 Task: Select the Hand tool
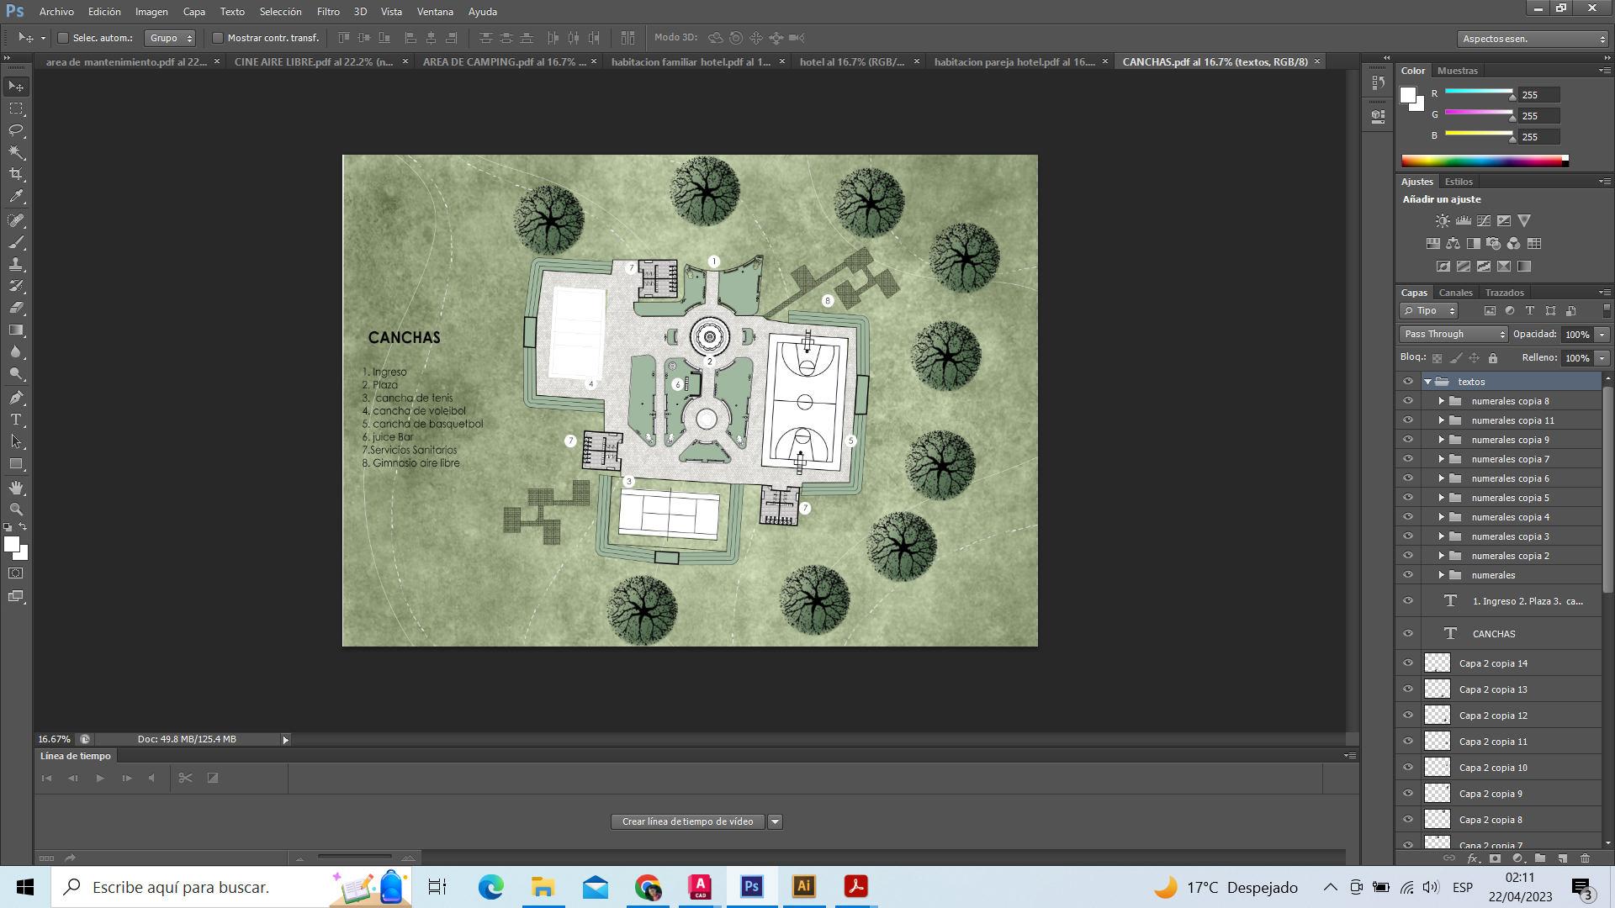[16, 488]
